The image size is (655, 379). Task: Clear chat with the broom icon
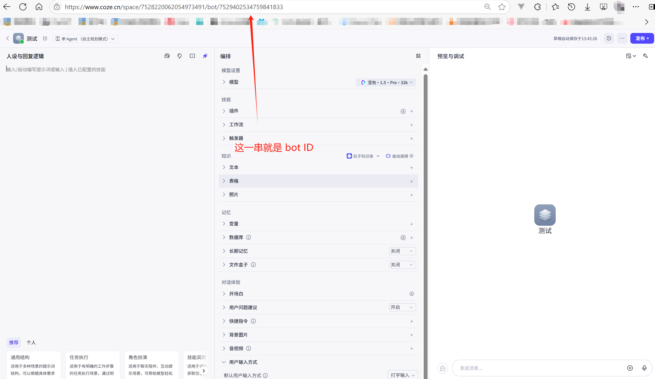click(x=443, y=368)
